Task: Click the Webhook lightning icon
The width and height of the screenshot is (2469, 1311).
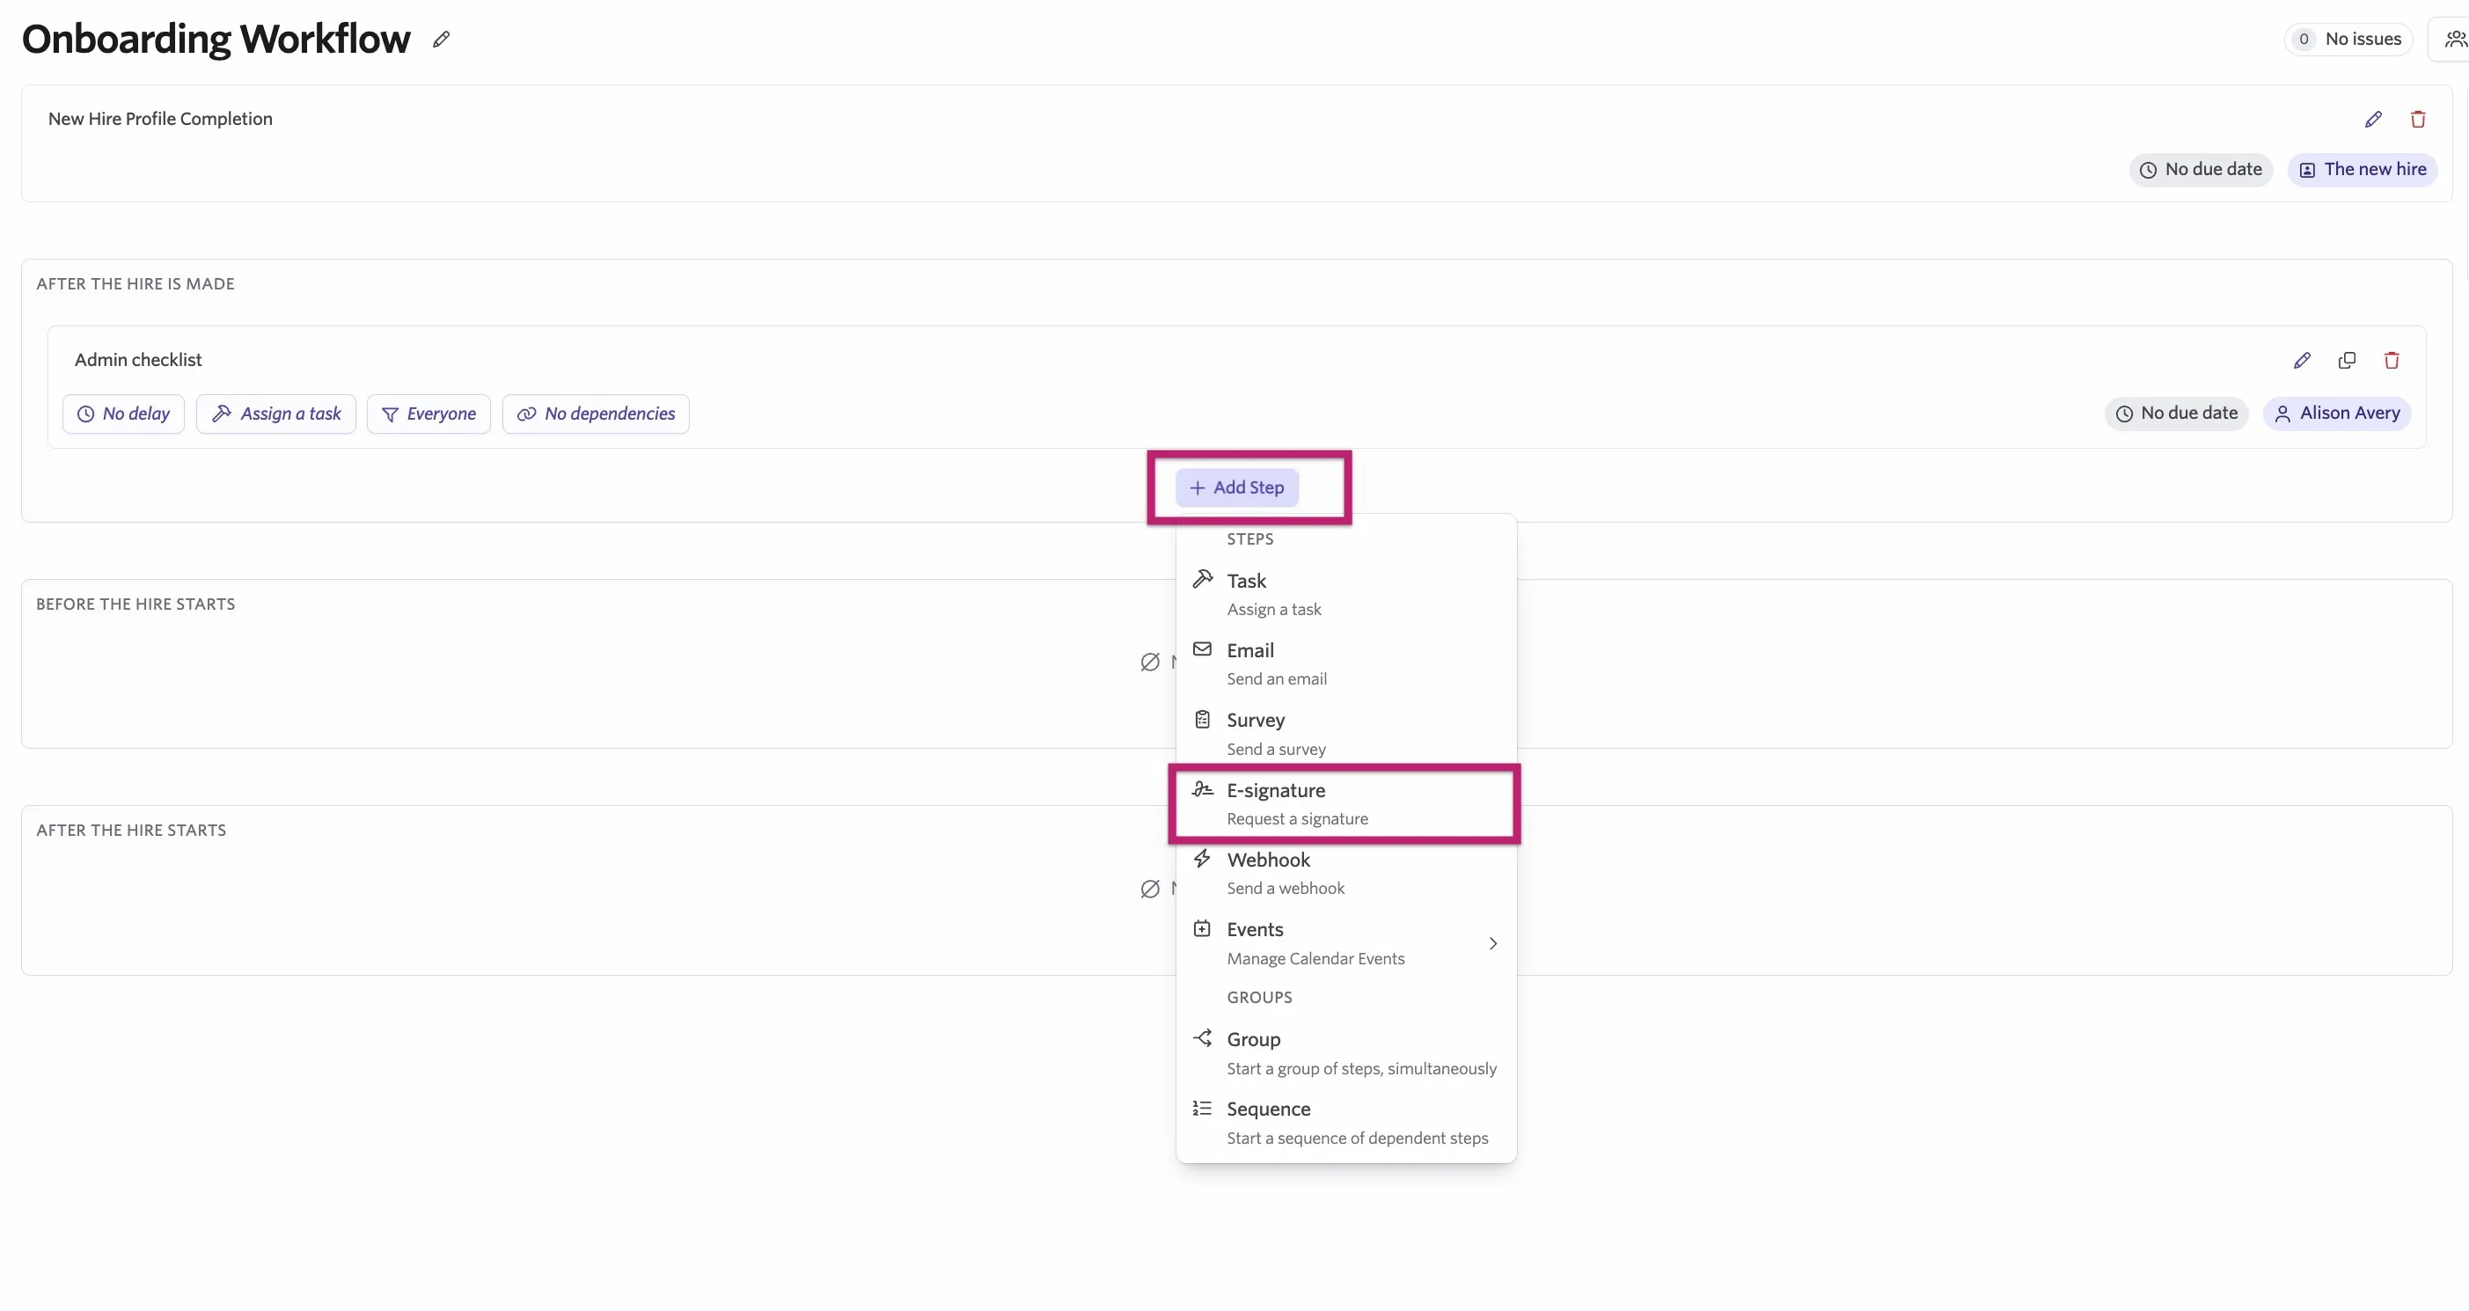Action: tap(1203, 859)
